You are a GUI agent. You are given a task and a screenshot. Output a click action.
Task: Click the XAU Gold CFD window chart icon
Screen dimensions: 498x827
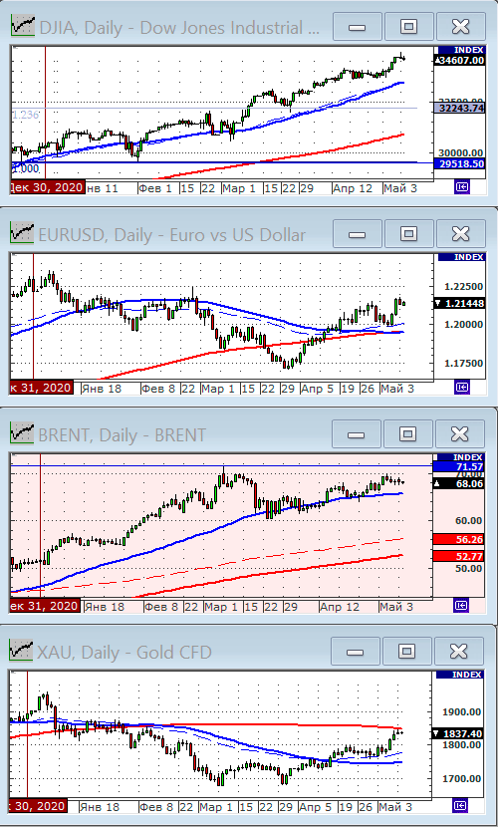[x=22, y=651]
